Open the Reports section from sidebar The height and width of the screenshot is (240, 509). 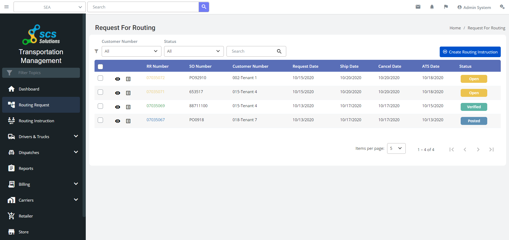26,168
